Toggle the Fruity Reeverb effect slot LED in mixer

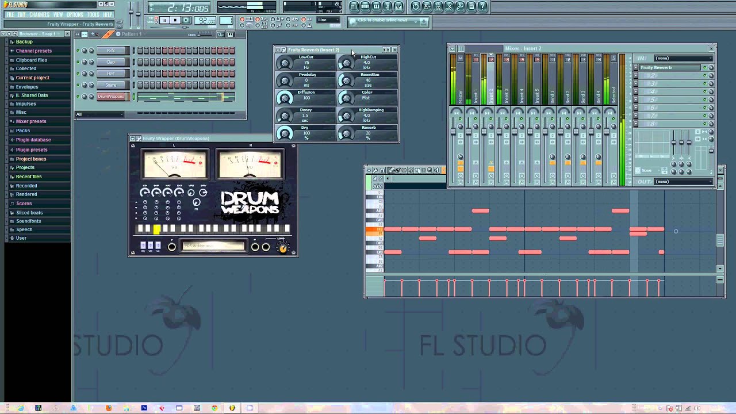(705, 67)
